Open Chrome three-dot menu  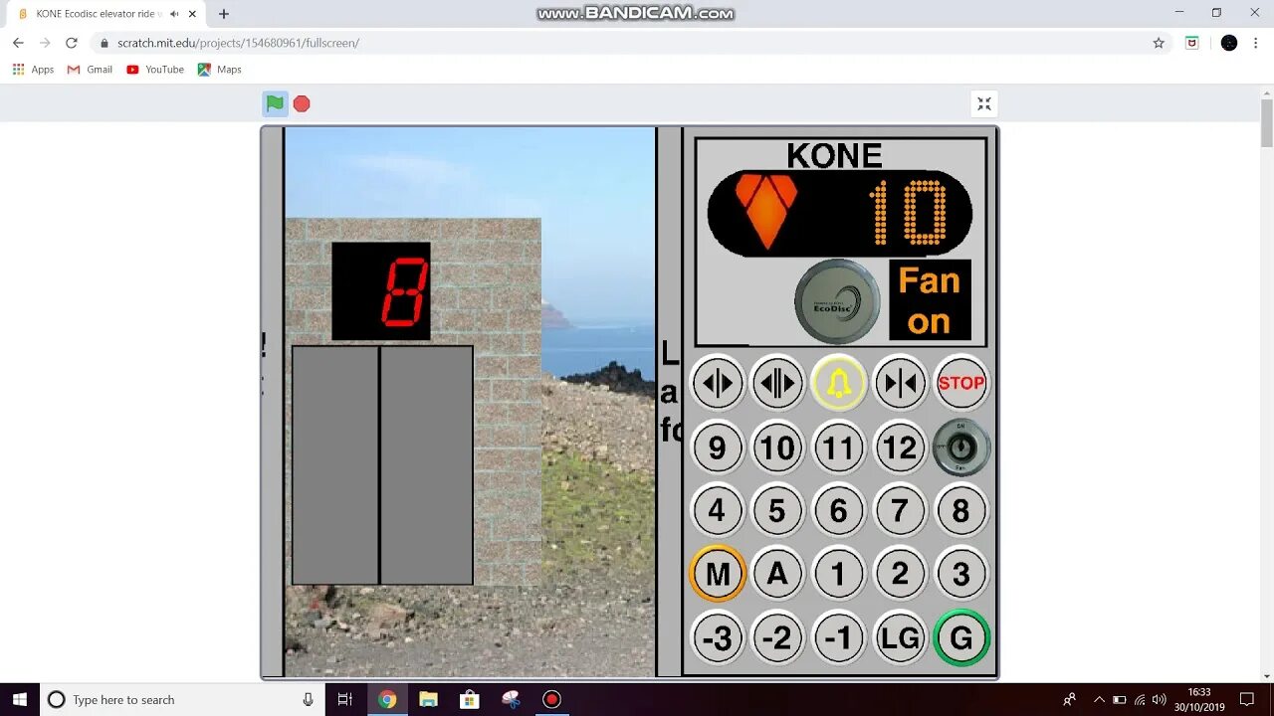(x=1258, y=43)
